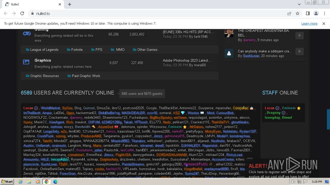Click the volume speaker tray icon

coord(293,182)
